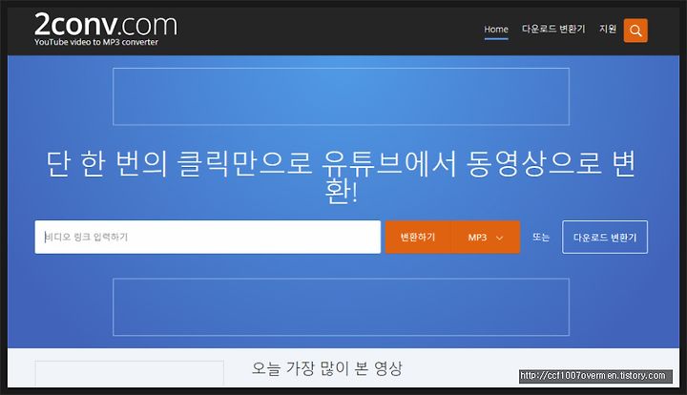Click the 오늘 가장 많이 본 영상 heading

coord(327,368)
